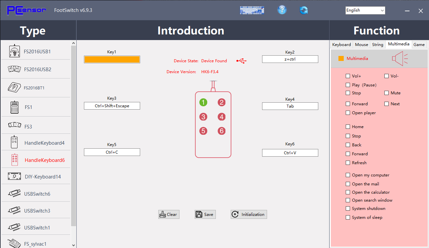Screen dimensions: 429x248
Task: Click the Initialization button
Action: 249,214
